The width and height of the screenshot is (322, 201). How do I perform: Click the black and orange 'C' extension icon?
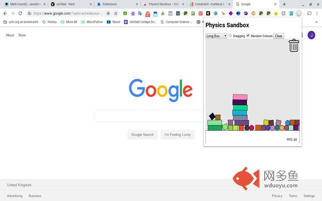pyautogui.click(x=208, y=14)
